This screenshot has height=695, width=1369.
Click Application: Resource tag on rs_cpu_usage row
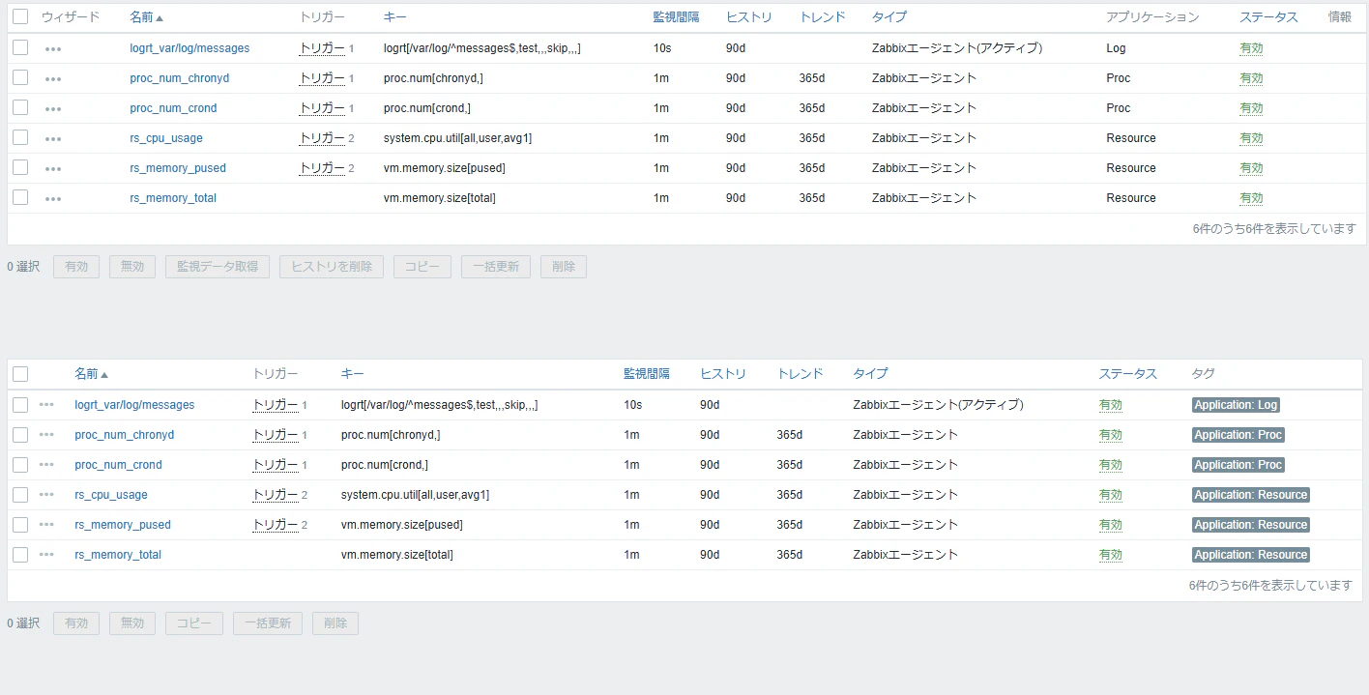1251,495
